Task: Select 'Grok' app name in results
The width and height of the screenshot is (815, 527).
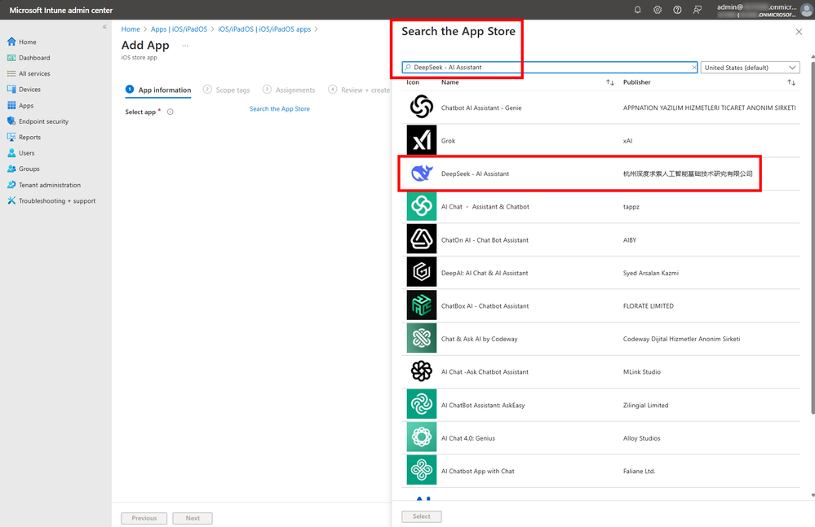Action: point(448,141)
